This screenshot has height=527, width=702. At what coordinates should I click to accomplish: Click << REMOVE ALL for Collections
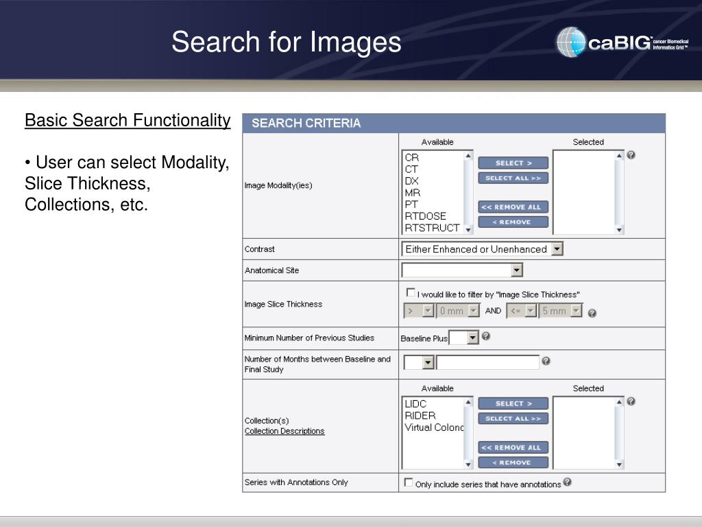[513, 447]
